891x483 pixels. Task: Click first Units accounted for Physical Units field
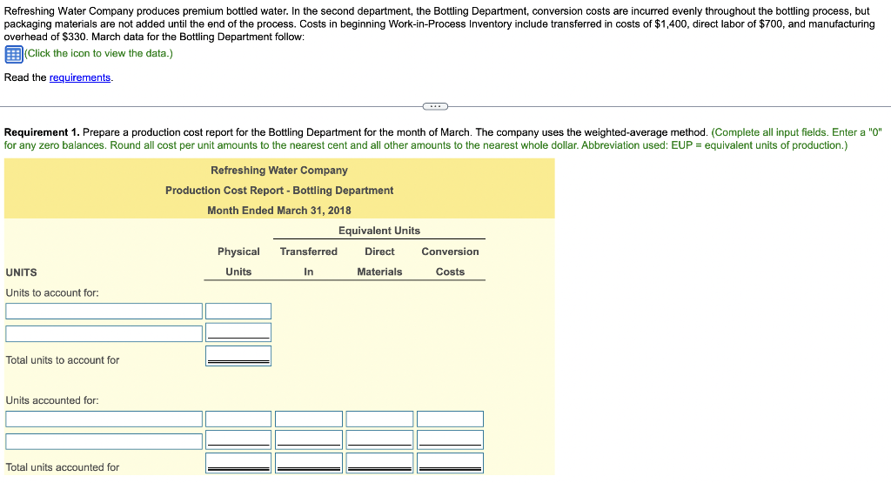coord(238,419)
